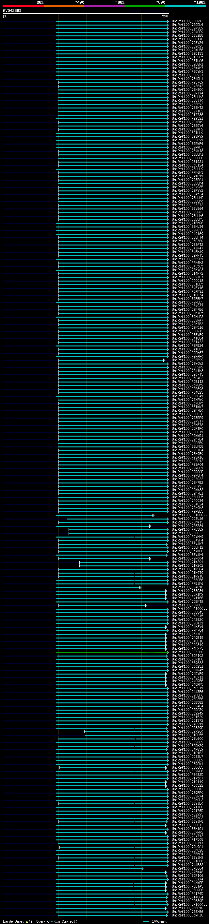209x924 pixels.
Task: Select the UniRef100_Q84NI8 label
Action: (x=187, y=151)
